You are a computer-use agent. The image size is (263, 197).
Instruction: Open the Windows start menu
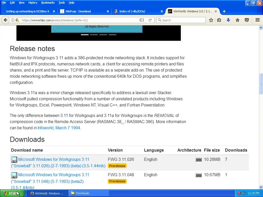12,193
